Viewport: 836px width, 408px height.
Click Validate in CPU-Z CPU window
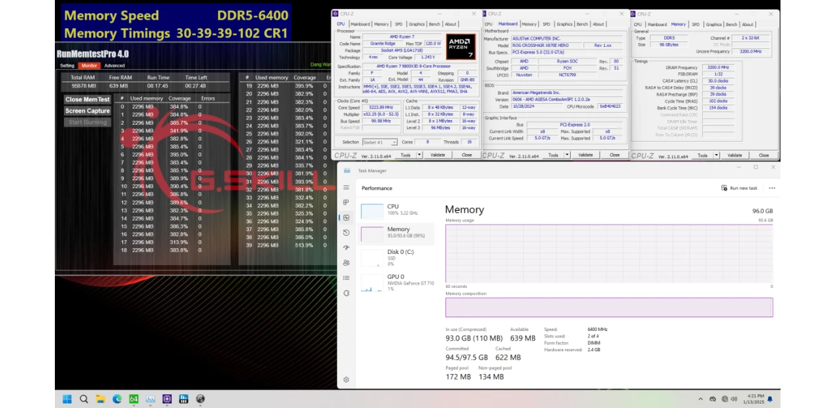point(438,155)
